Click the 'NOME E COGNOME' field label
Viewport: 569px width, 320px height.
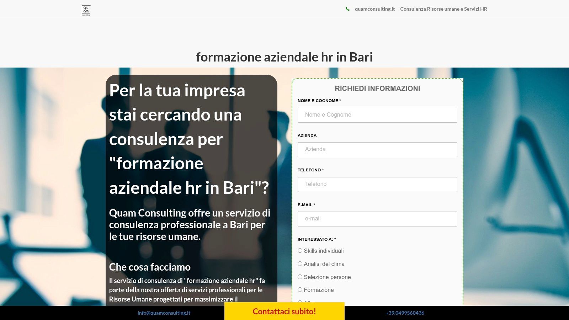click(319, 101)
